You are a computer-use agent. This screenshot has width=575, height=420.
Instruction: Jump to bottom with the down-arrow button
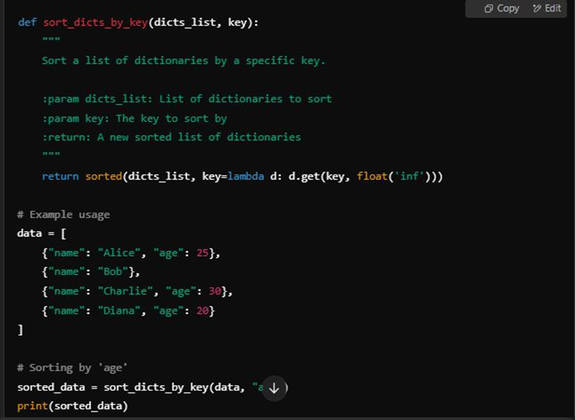[274, 389]
